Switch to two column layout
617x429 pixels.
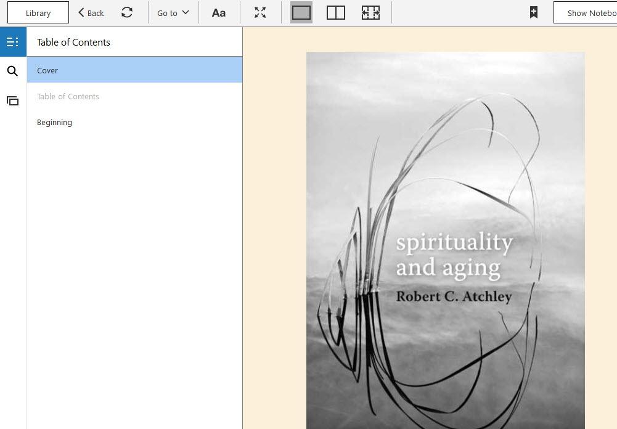335,13
